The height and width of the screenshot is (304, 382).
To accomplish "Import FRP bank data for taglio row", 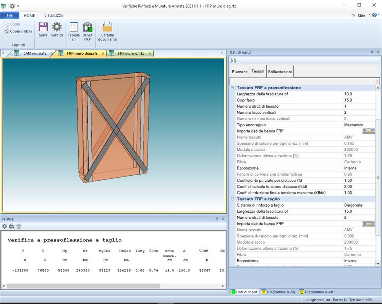I will [x=368, y=224].
